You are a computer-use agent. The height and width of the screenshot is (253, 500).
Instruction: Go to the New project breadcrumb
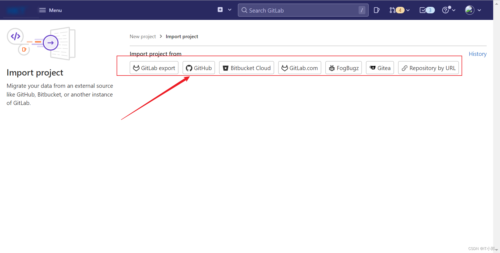click(x=143, y=37)
